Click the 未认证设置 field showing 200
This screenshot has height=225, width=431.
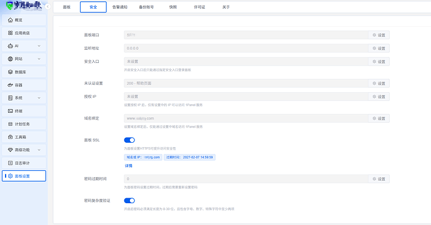(x=246, y=84)
